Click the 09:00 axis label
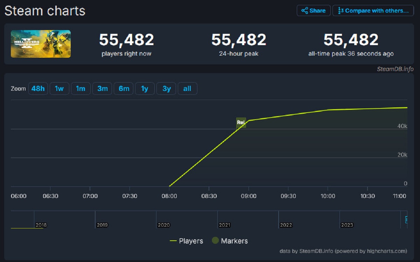Image resolution: width=420 pixels, height=262 pixels. point(248,196)
